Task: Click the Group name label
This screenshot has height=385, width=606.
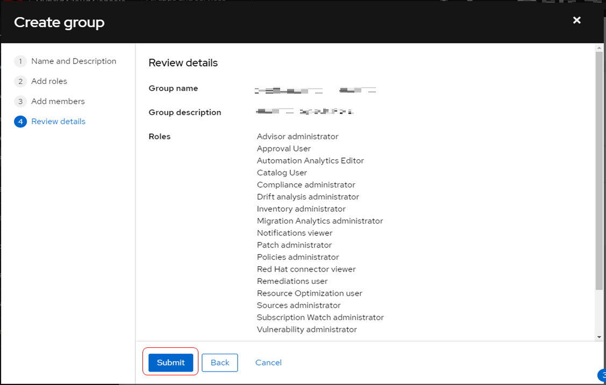Action: [173, 88]
